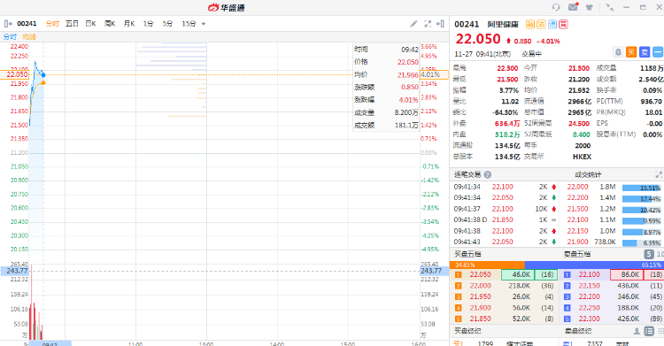Screen dimensions: 664x346
Task: Open the drawing pencil tool
Action: tap(413, 24)
